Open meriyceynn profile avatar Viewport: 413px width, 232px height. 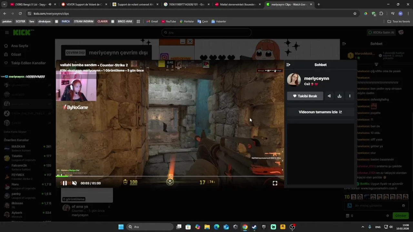pos(294,80)
